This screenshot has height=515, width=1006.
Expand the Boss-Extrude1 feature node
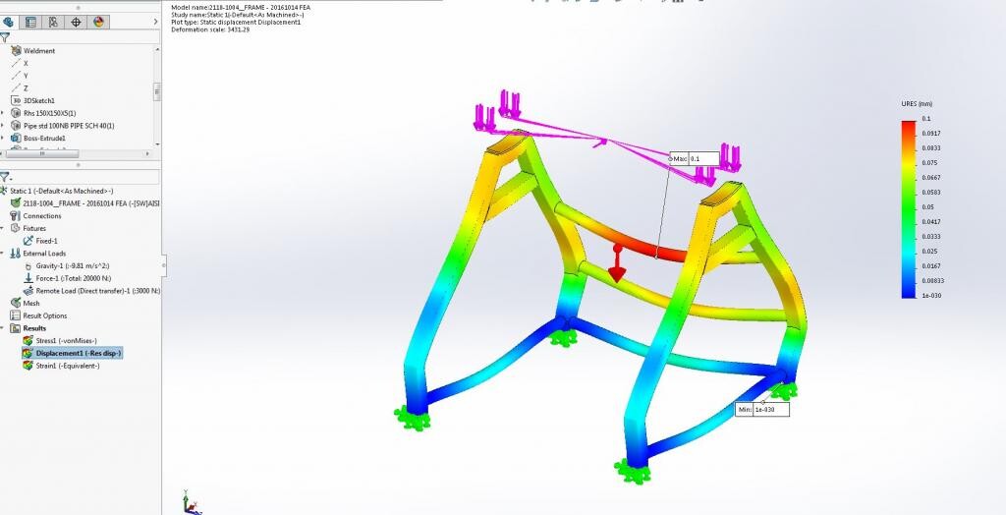tap(3, 139)
